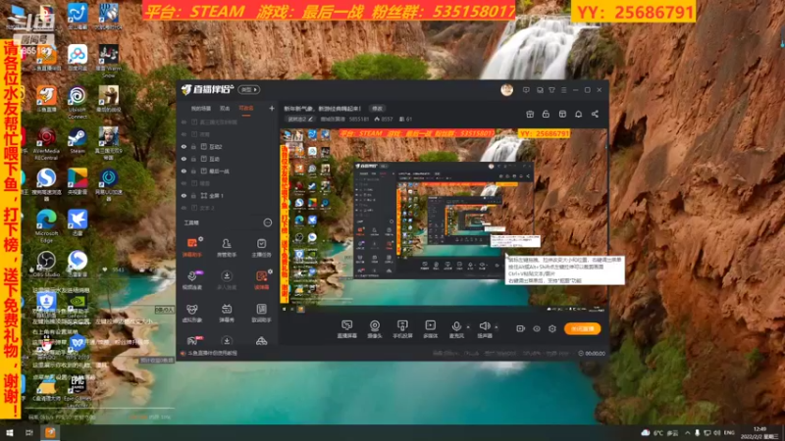Open the 歌词助手 lyrics helper tool
This screenshot has height=441, width=785.
pyautogui.click(x=261, y=313)
